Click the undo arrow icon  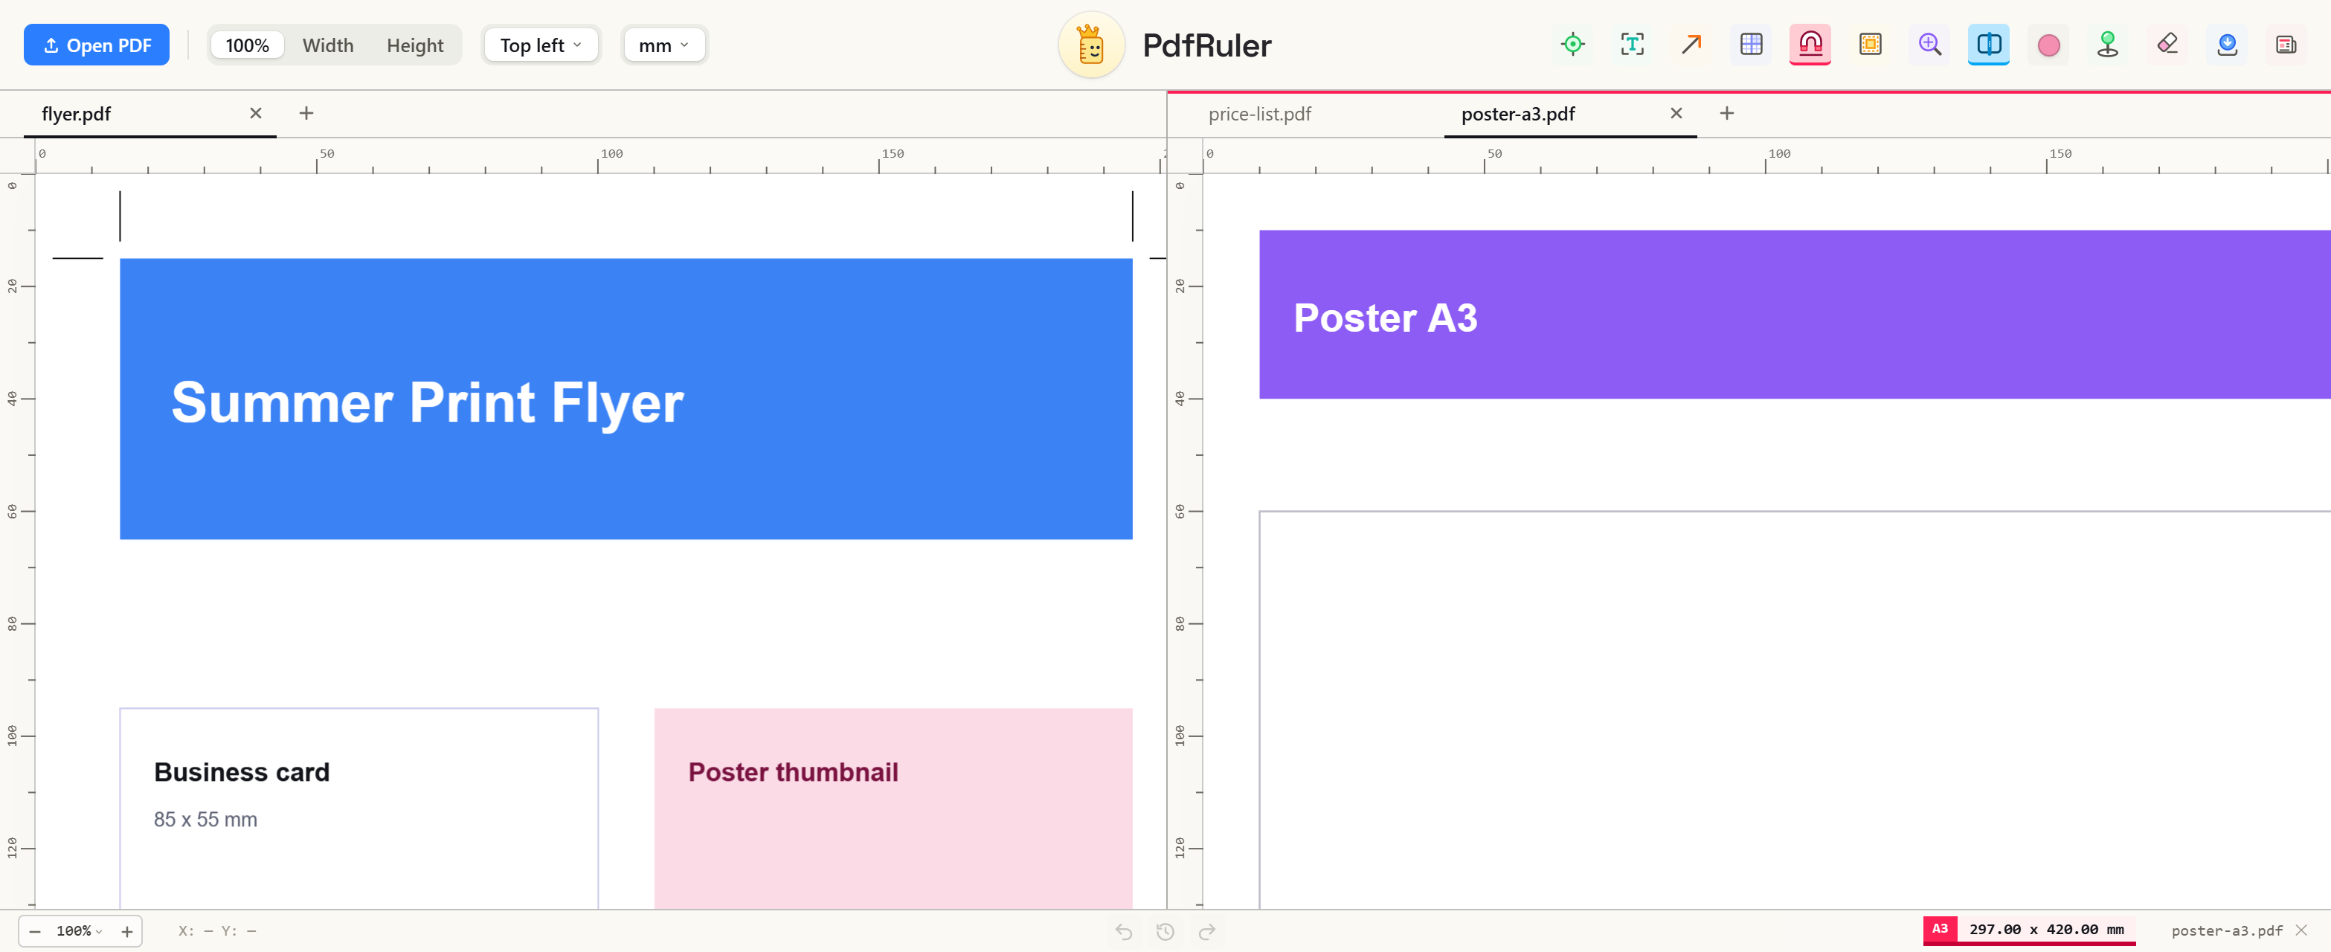tap(1124, 931)
